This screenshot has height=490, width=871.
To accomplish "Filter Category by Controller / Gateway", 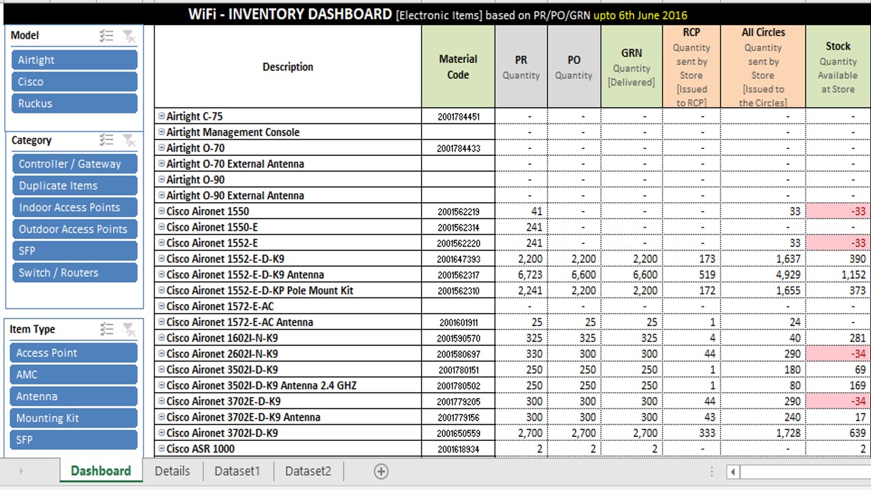I will click(74, 164).
